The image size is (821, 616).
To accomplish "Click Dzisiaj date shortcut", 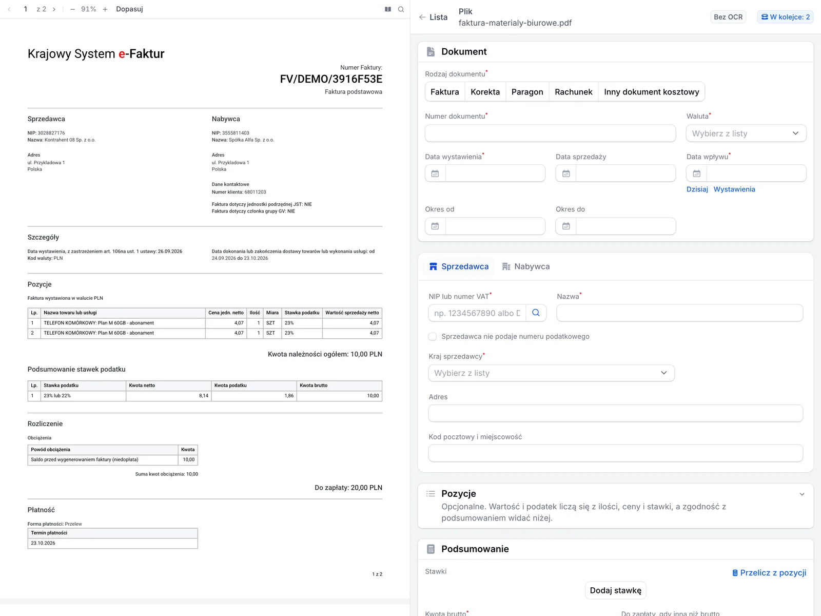I will 697,189.
